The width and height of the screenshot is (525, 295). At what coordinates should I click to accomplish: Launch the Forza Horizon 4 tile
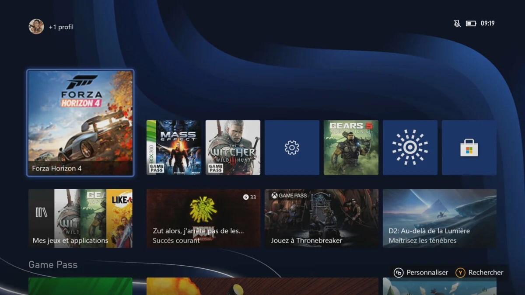coord(80,123)
